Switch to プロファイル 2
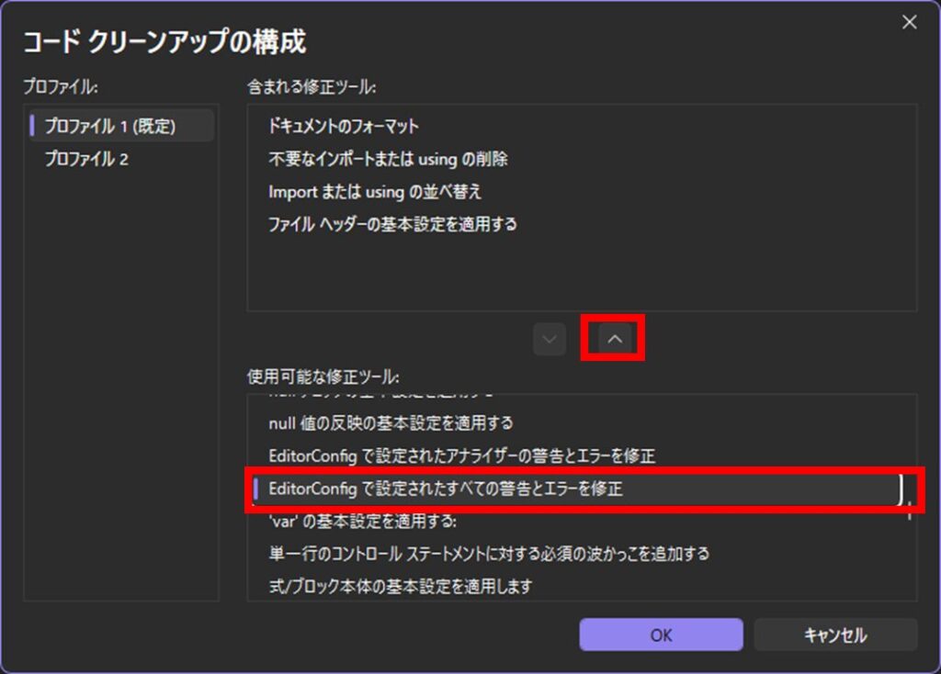The image size is (941, 674). (87, 159)
